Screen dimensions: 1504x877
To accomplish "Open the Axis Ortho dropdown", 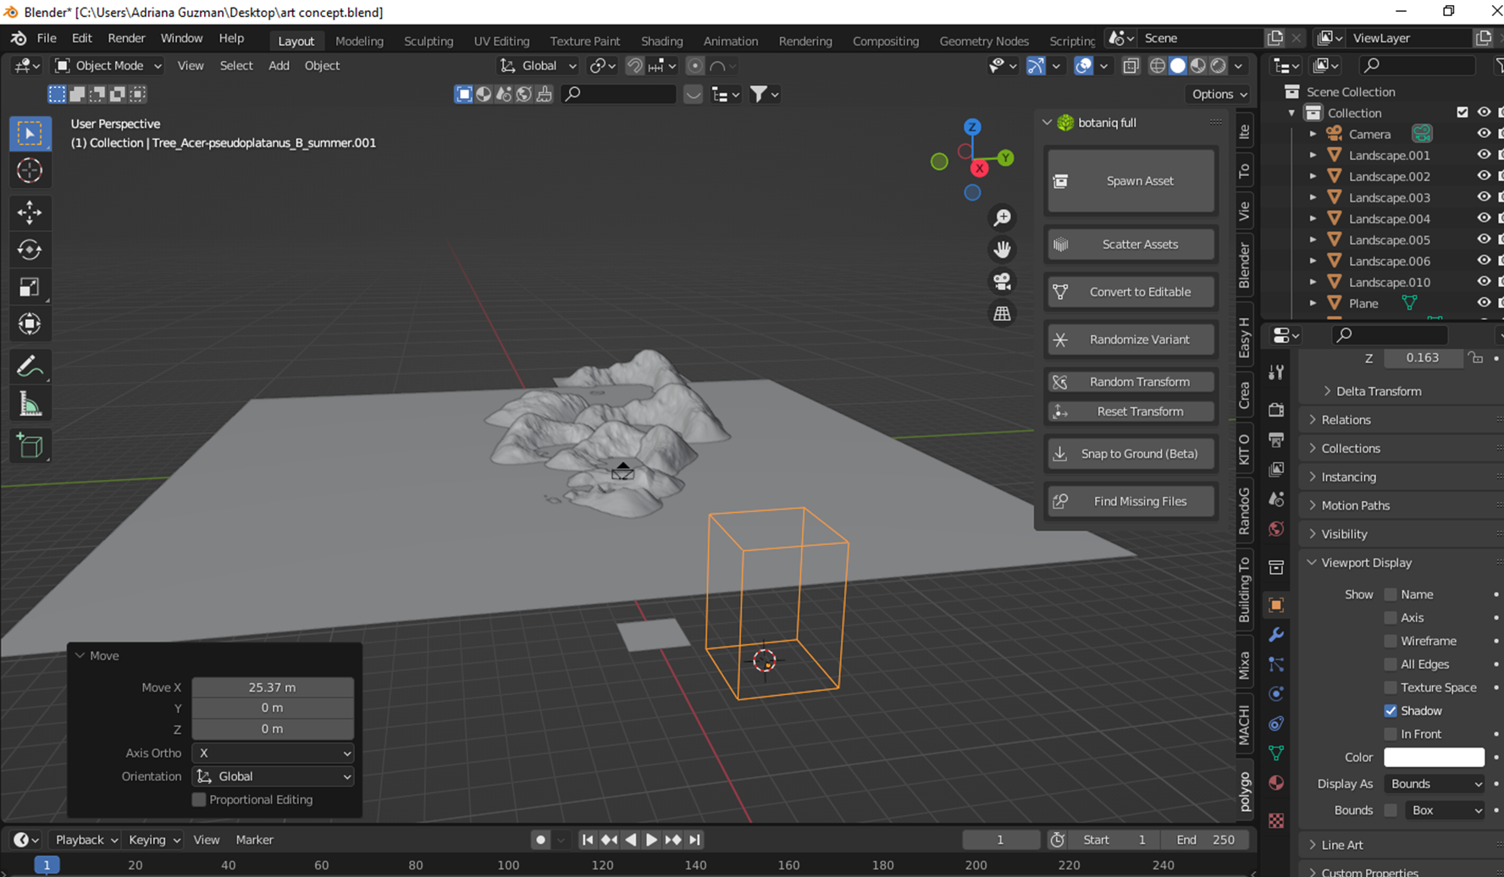I will click(273, 753).
